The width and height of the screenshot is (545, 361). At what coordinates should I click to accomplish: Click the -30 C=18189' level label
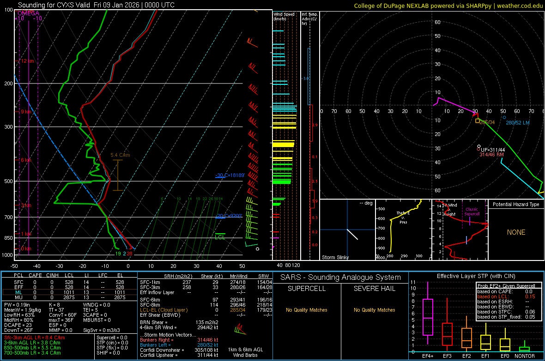[230, 175]
